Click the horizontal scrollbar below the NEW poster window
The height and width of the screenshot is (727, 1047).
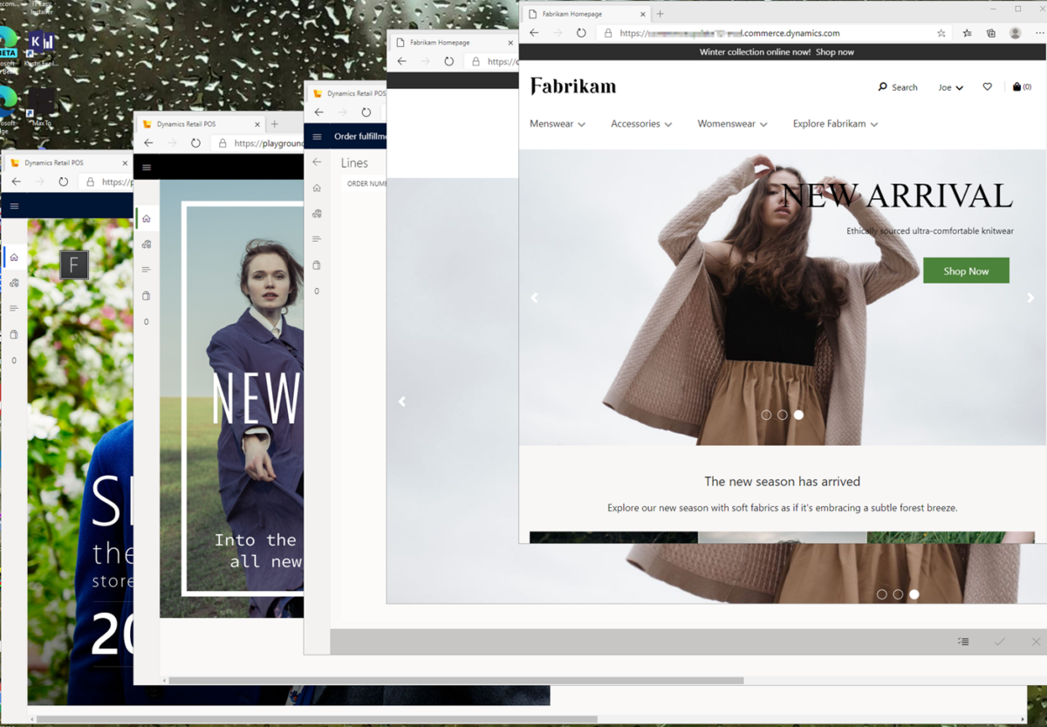click(x=455, y=681)
